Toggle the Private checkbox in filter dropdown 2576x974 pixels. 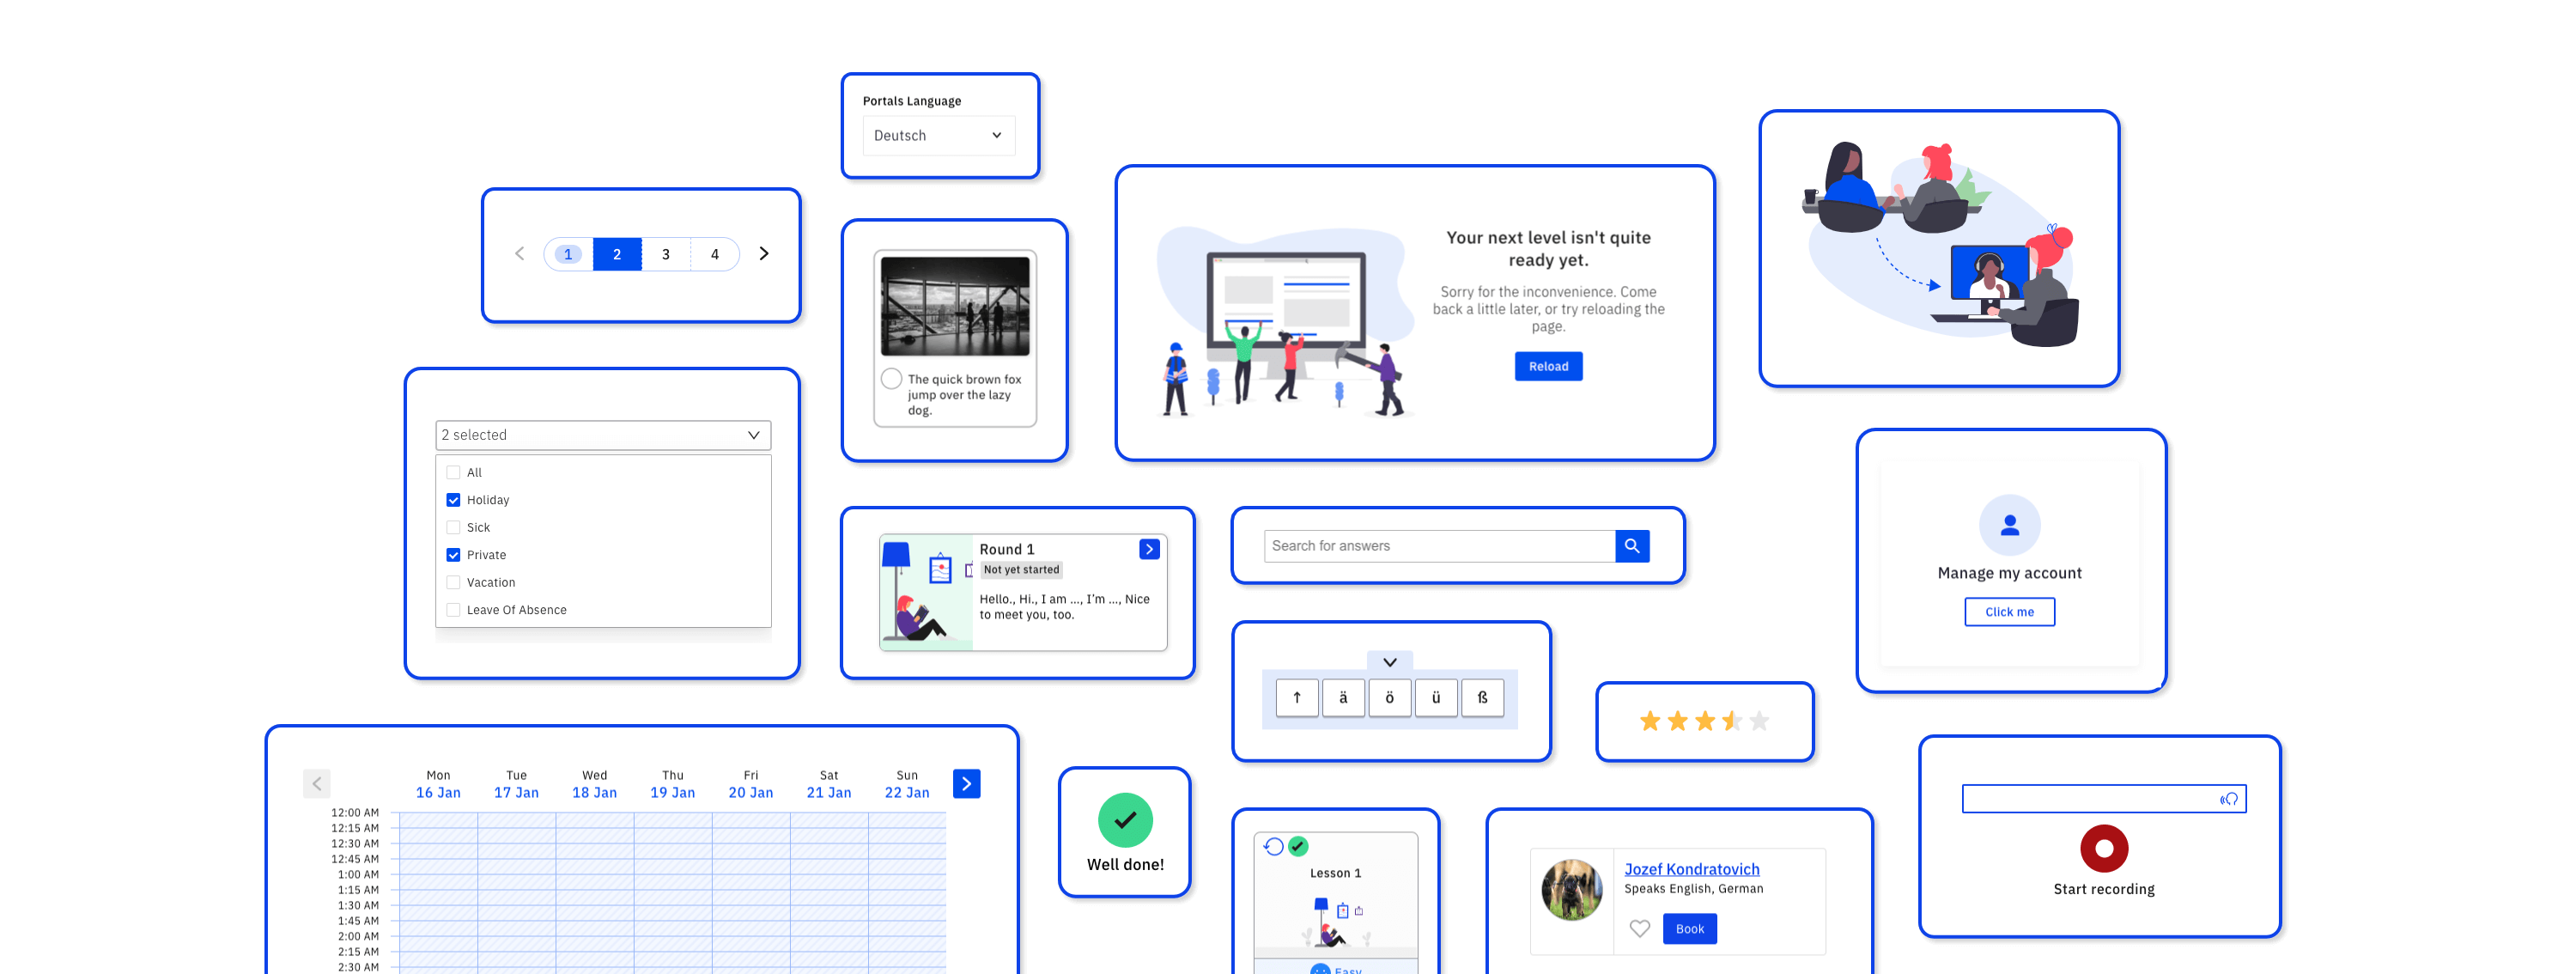pyautogui.click(x=453, y=553)
